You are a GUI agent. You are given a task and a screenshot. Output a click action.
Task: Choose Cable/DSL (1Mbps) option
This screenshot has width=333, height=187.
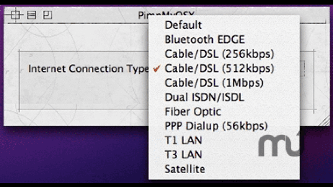[214, 83]
